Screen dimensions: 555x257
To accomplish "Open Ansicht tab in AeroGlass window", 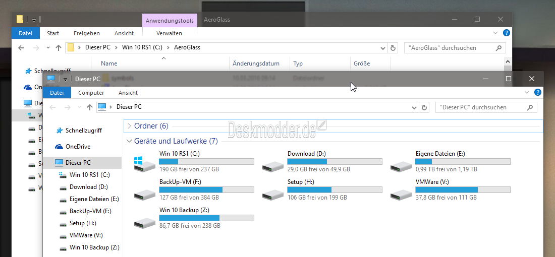I will pyautogui.click(x=124, y=33).
